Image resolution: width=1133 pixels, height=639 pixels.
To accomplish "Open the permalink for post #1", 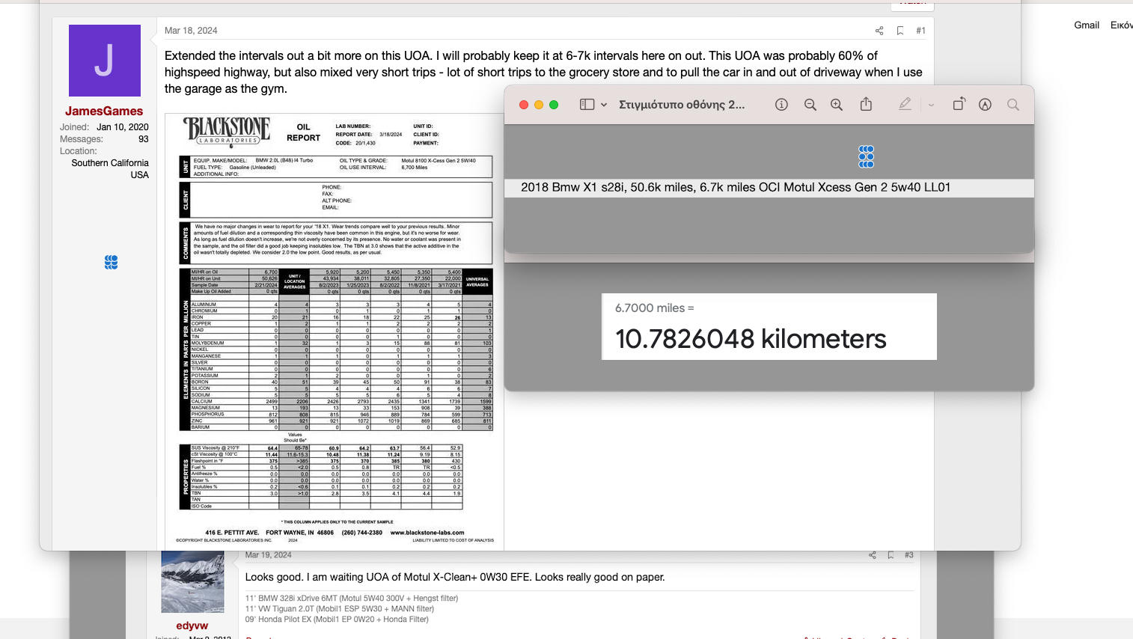I will (920, 31).
